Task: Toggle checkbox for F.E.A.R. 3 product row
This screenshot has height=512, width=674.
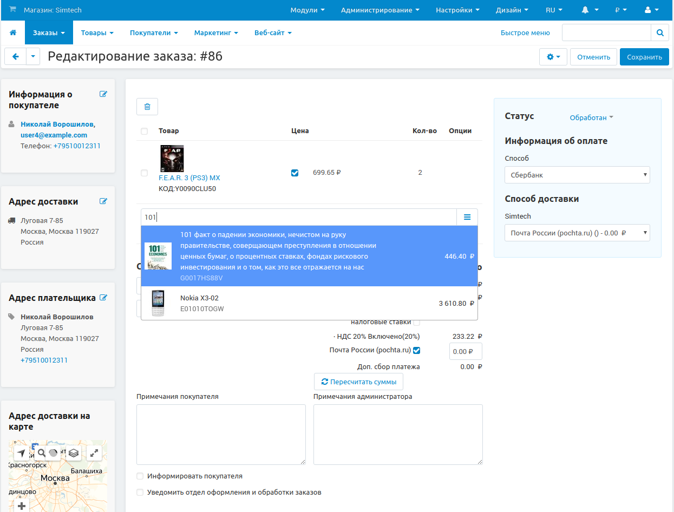Action: coord(144,173)
